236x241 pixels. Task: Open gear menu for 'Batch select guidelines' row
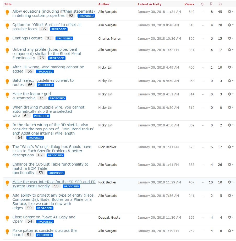(231, 81)
